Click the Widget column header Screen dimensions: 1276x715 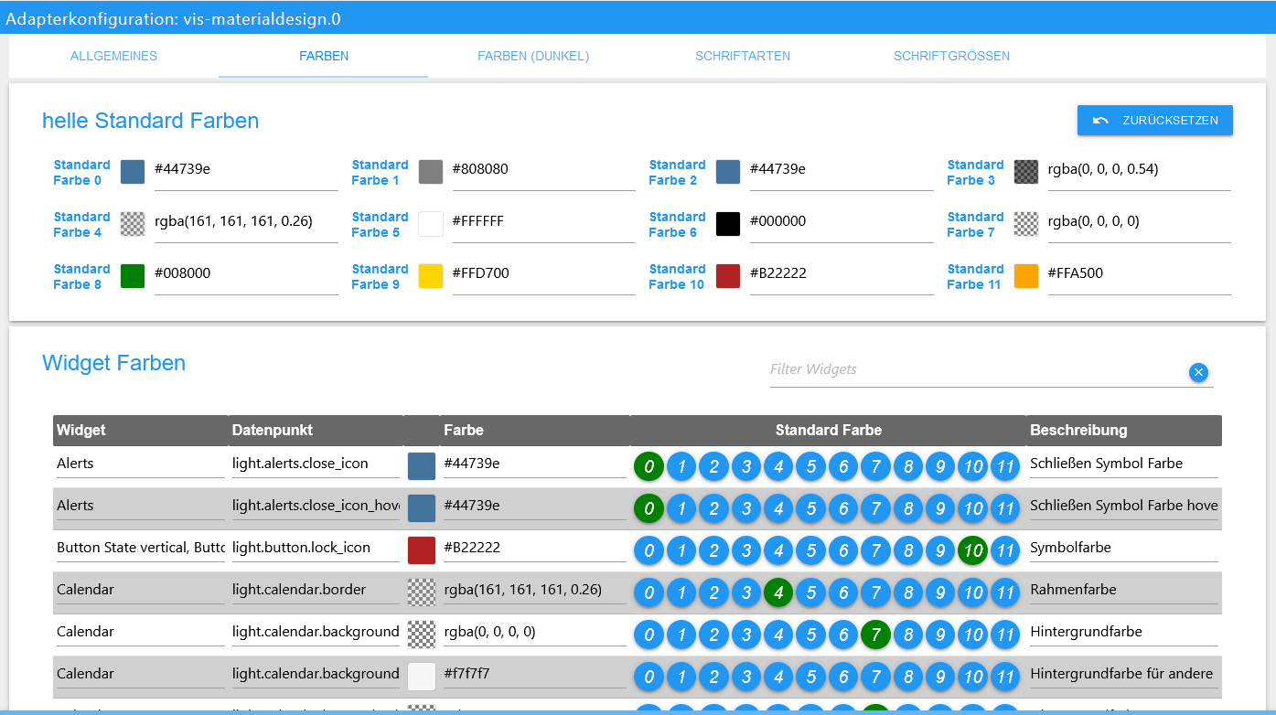point(140,431)
